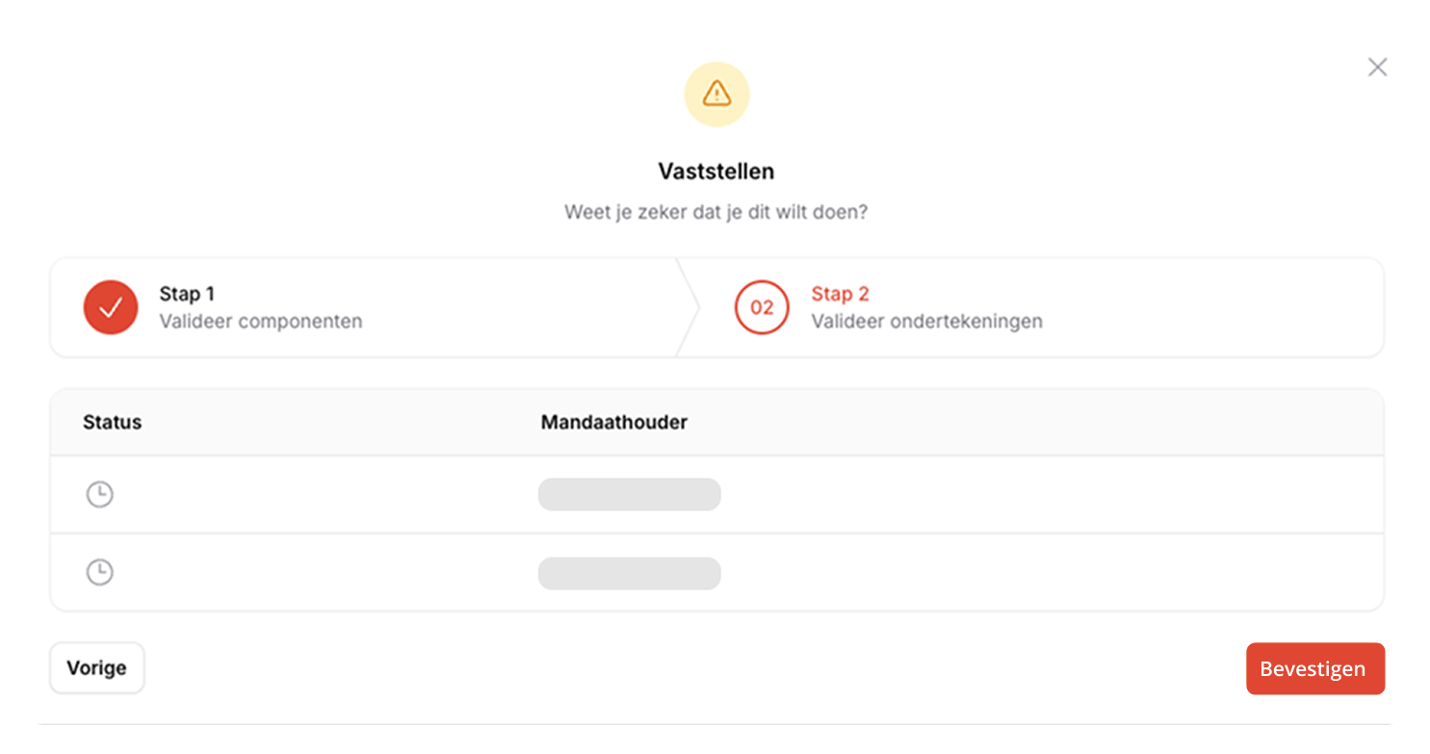Go back with the Vorige button

96,668
